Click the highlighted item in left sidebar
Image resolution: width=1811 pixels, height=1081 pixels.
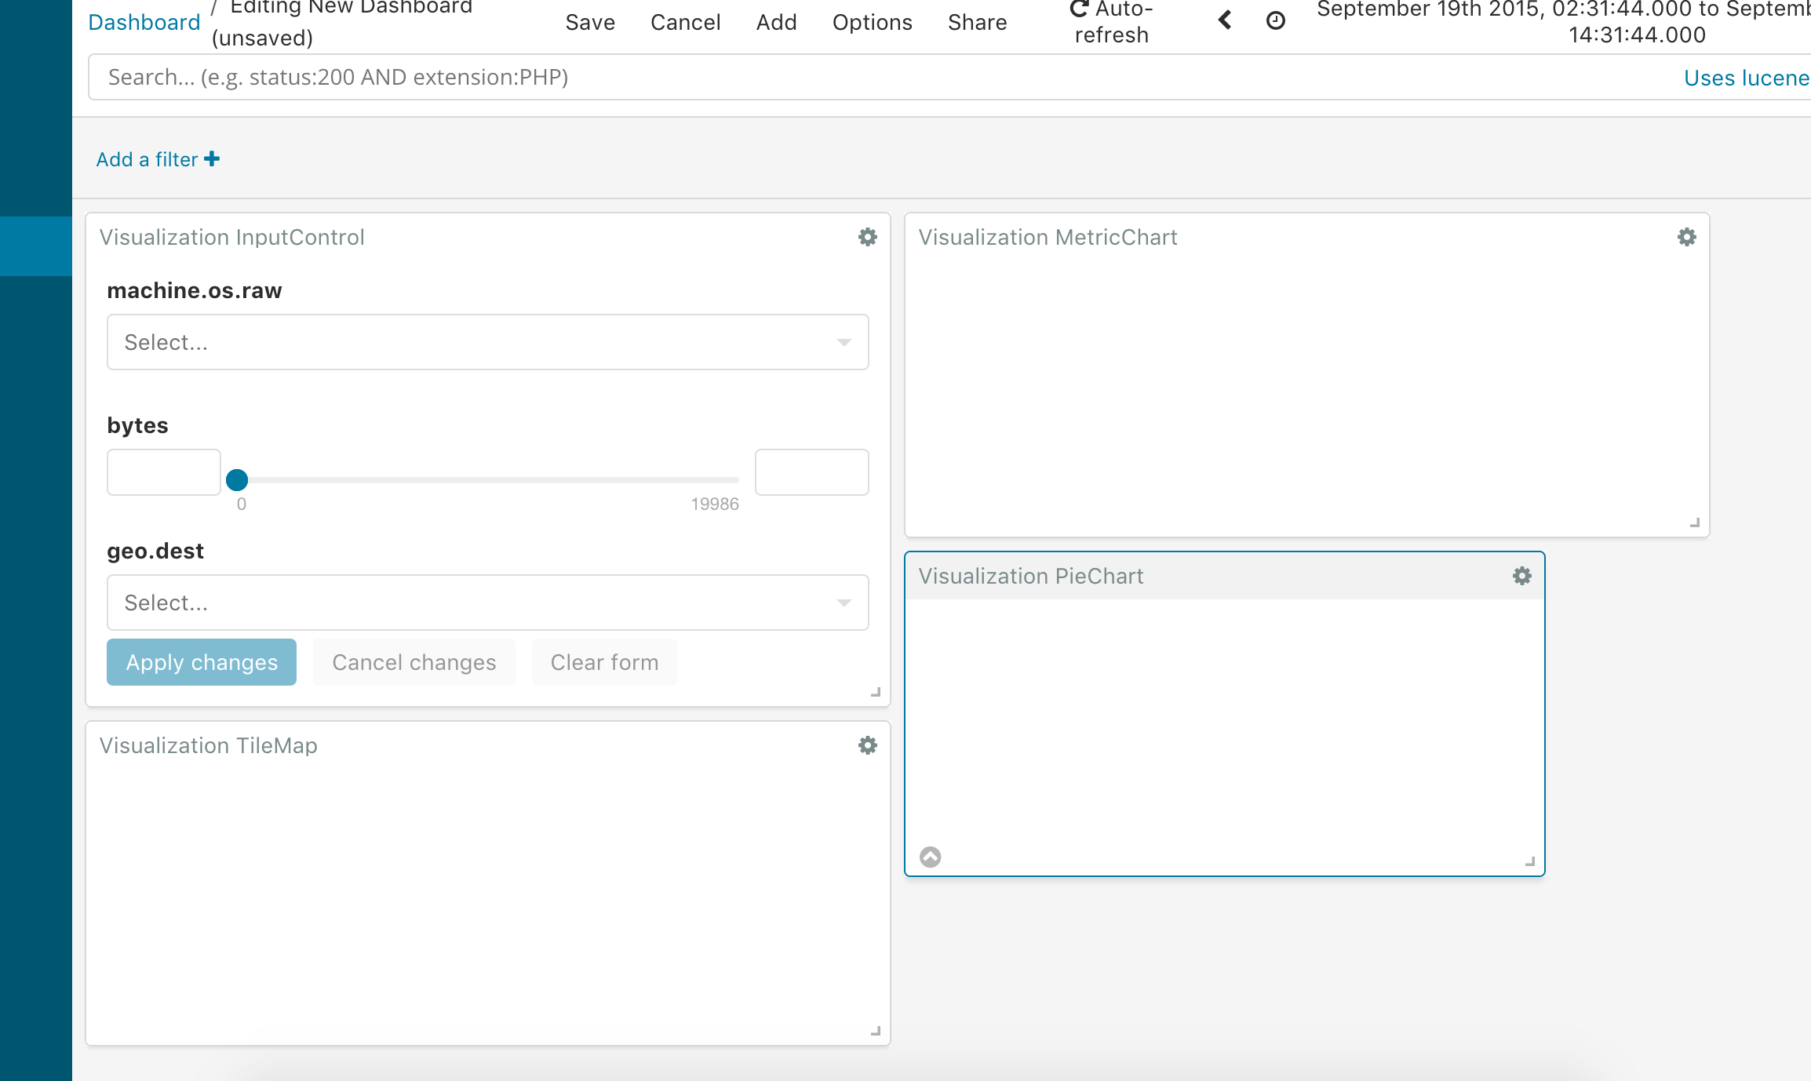point(36,246)
